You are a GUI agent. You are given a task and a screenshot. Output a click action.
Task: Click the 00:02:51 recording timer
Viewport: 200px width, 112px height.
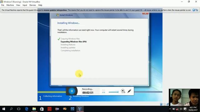pyautogui.click(x=88, y=93)
